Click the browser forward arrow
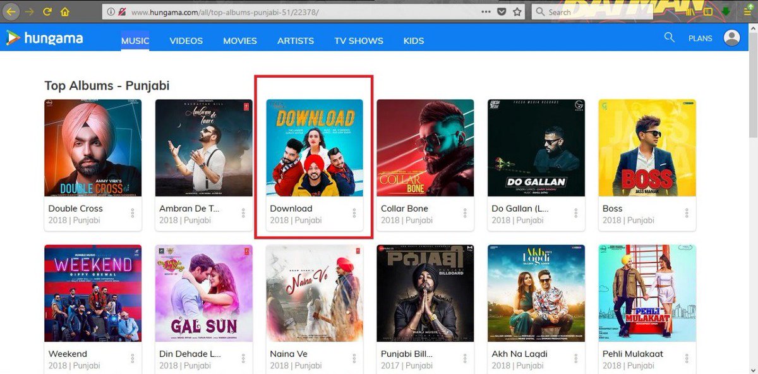 tap(29, 11)
